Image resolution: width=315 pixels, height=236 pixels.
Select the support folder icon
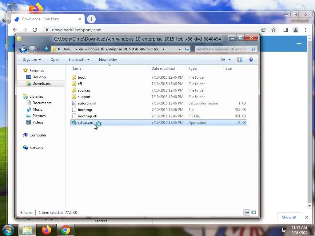click(74, 97)
